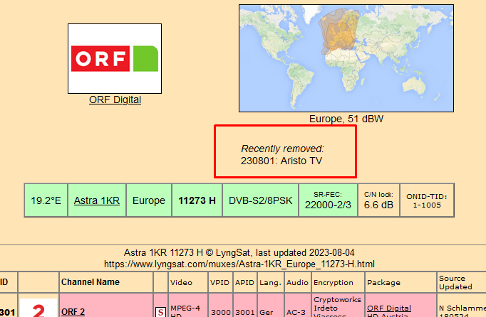Open the ORF Digital link under logo
This screenshot has width=486, height=317.
115,100
